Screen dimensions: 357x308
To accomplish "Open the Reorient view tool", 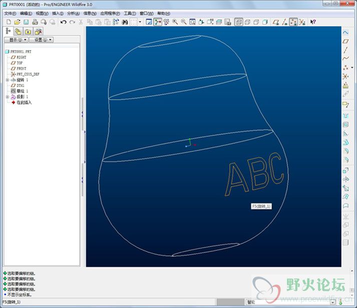I will (201, 22).
